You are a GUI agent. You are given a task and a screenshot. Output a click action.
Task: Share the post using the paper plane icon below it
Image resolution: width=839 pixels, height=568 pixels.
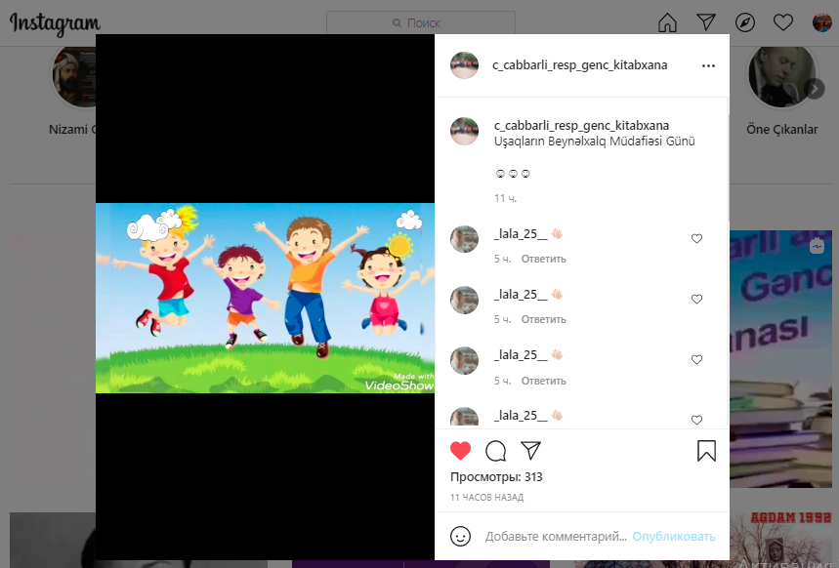click(530, 450)
